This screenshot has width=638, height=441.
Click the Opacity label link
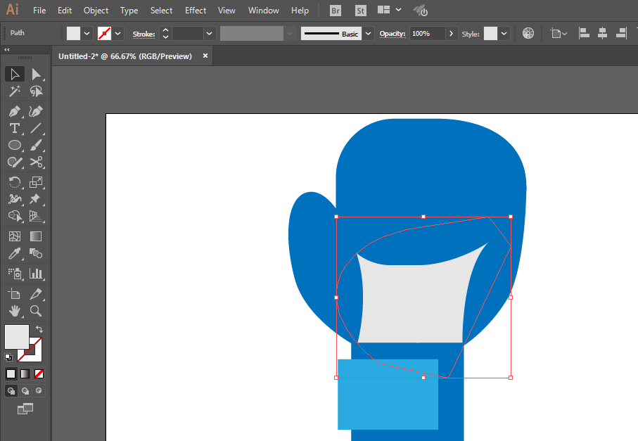tap(393, 34)
